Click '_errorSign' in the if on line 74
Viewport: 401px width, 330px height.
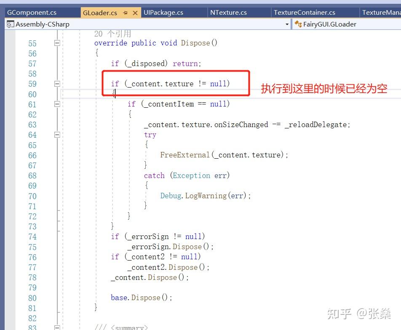click(x=148, y=237)
